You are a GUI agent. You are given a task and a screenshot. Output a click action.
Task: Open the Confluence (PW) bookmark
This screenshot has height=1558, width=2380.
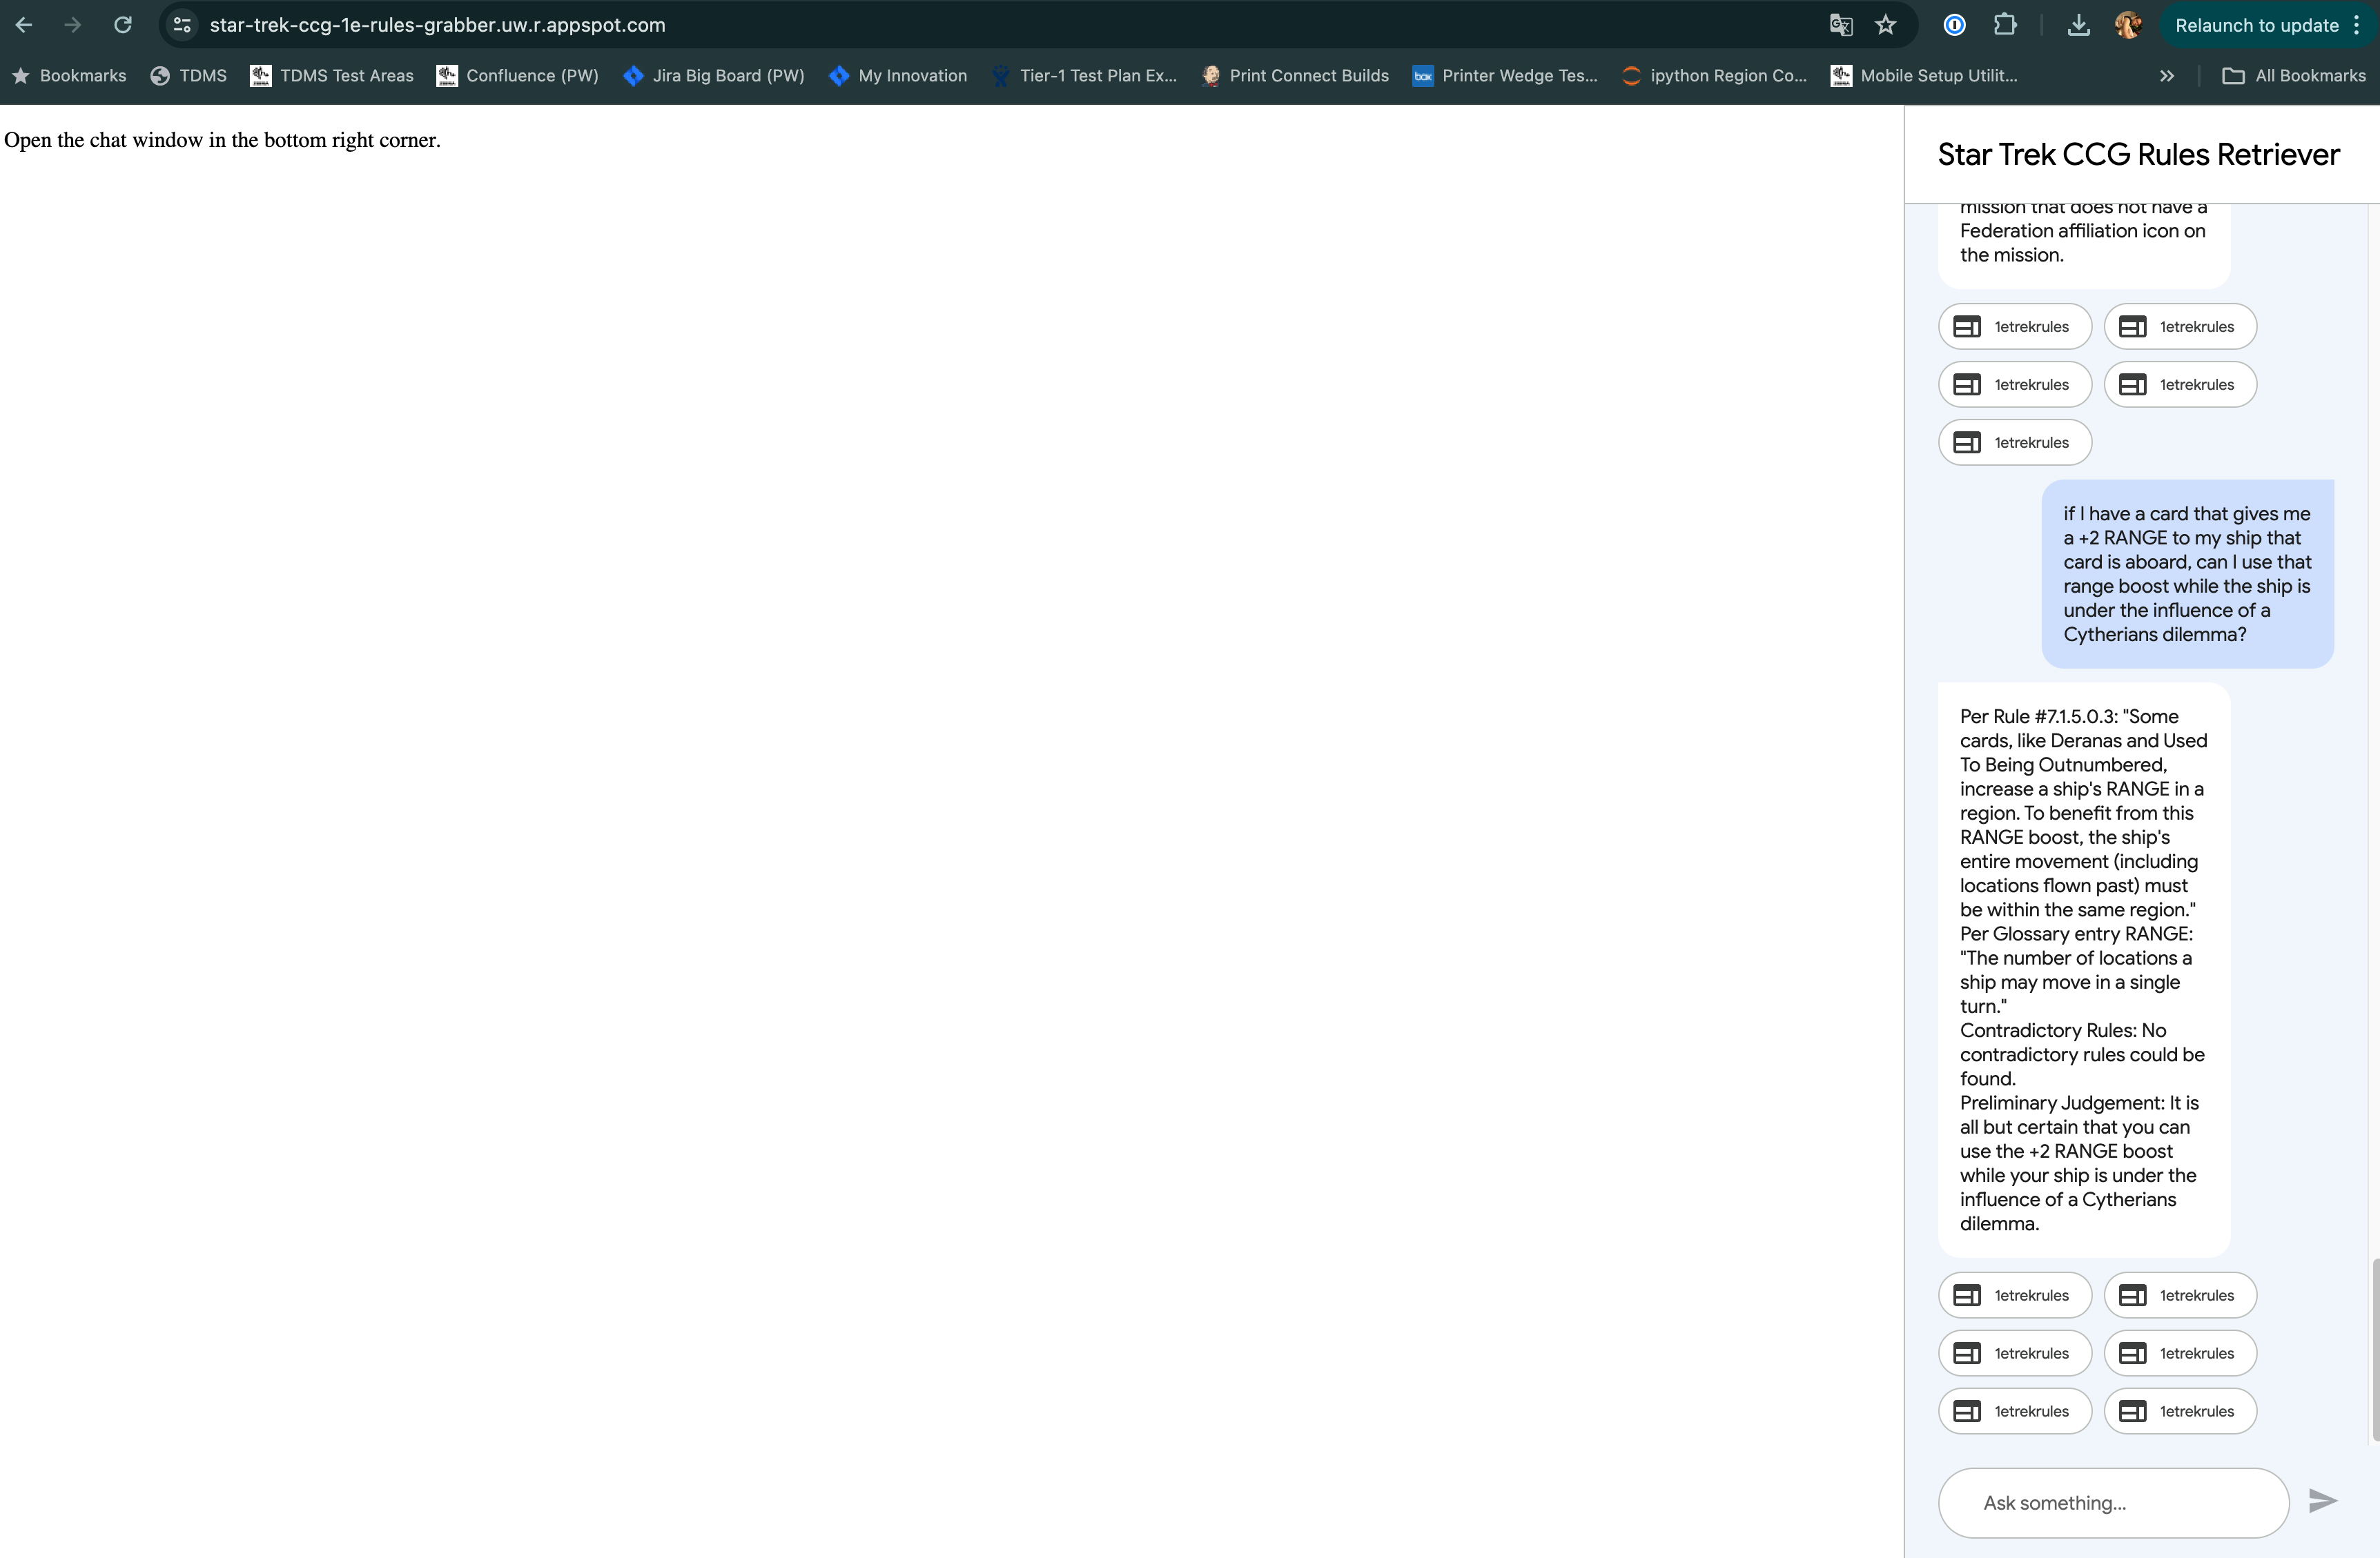click(x=517, y=76)
